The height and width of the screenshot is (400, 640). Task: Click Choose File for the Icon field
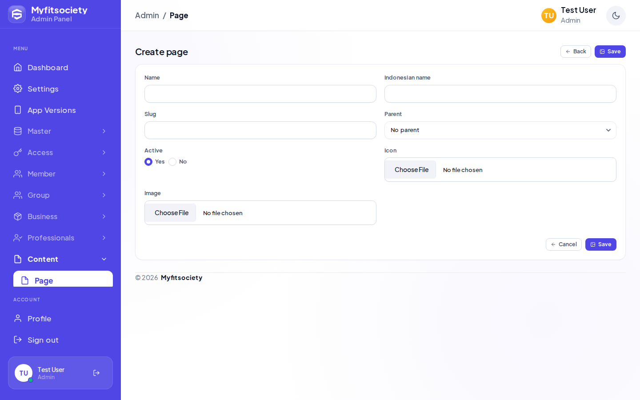411,170
